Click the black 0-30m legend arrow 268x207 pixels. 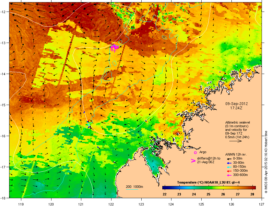229,159
